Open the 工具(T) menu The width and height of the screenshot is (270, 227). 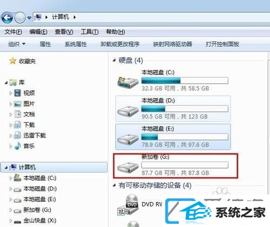click(x=90, y=32)
